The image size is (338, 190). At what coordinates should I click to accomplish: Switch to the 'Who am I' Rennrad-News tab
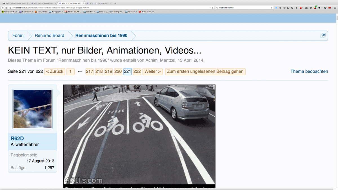click(43, 3)
